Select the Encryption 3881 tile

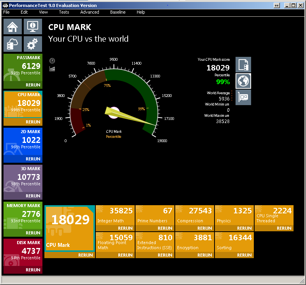point(195,242)
